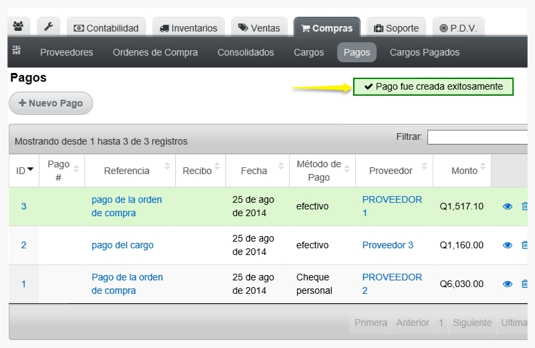Screen dimensions: 535x348
Task: Sort table by Proveedor column
Action: (x=394, y=171)
